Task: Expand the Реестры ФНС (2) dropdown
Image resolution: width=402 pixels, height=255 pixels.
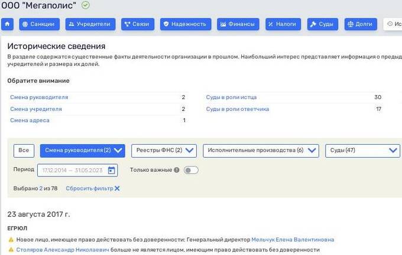Action: pos(164,151)
